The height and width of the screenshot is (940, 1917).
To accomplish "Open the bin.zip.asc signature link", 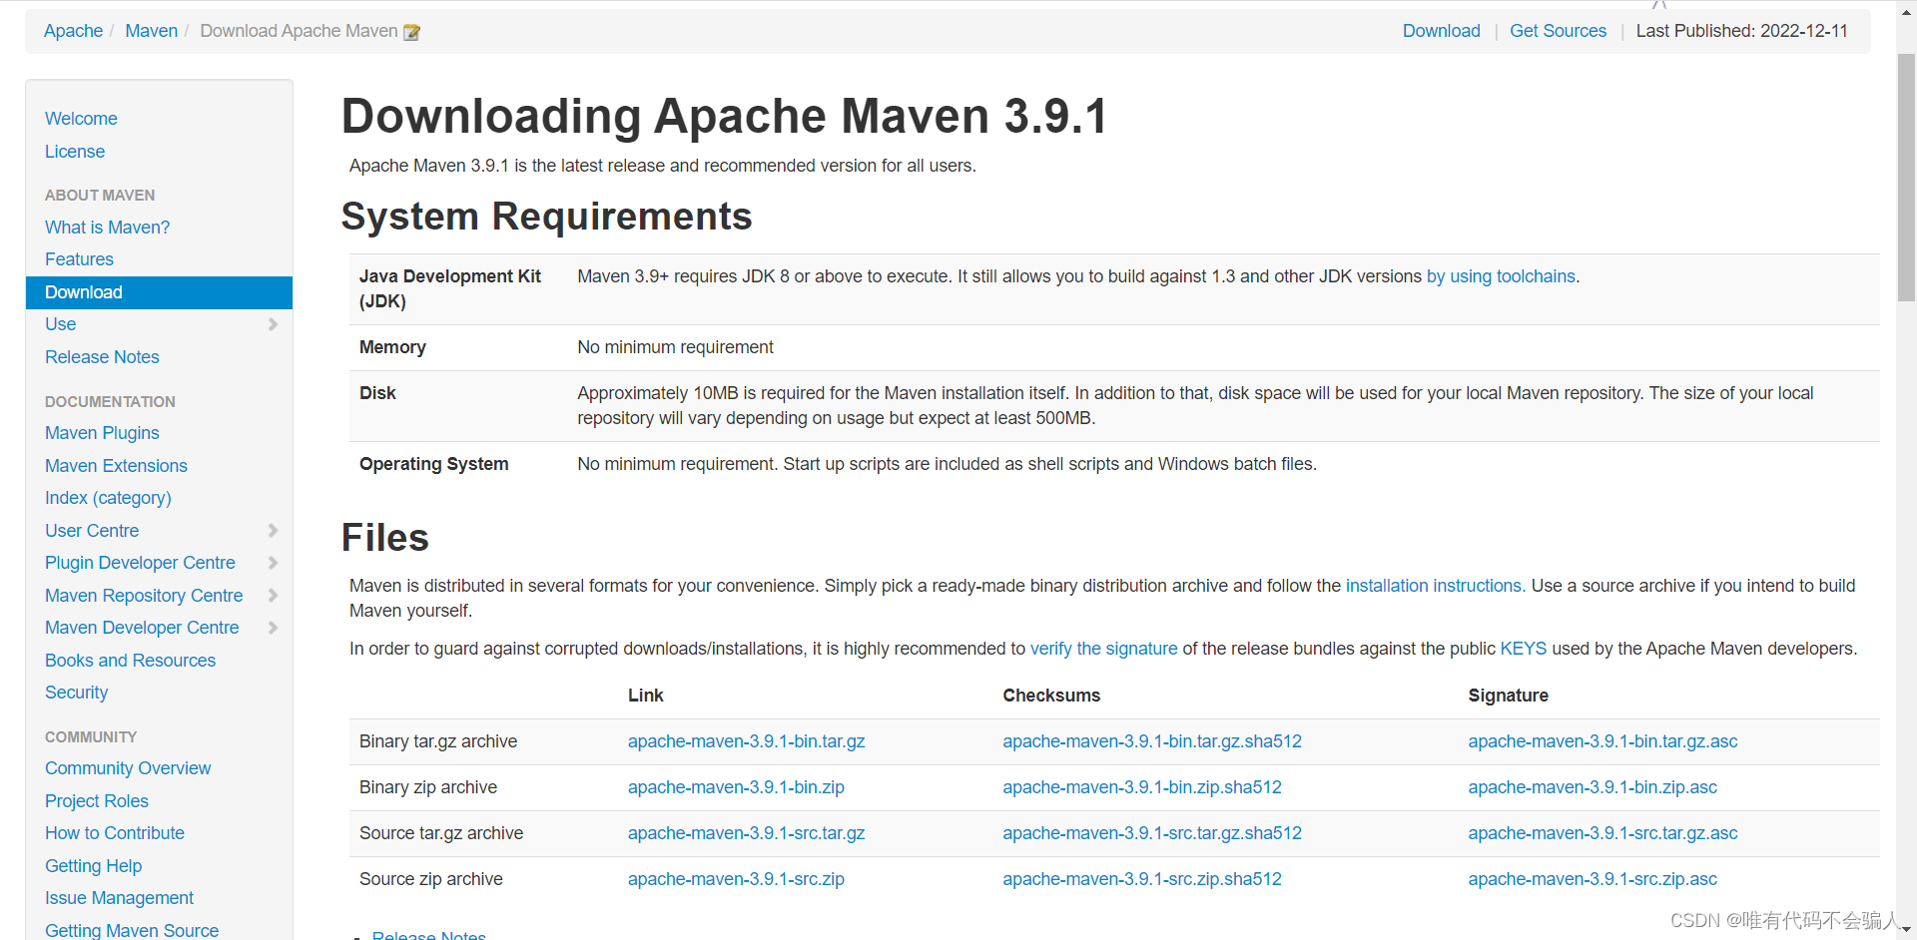I will (1593, 787).
